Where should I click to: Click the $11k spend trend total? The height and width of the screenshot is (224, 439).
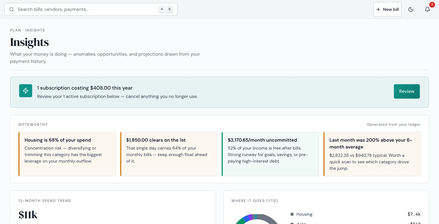click(28, 215)
